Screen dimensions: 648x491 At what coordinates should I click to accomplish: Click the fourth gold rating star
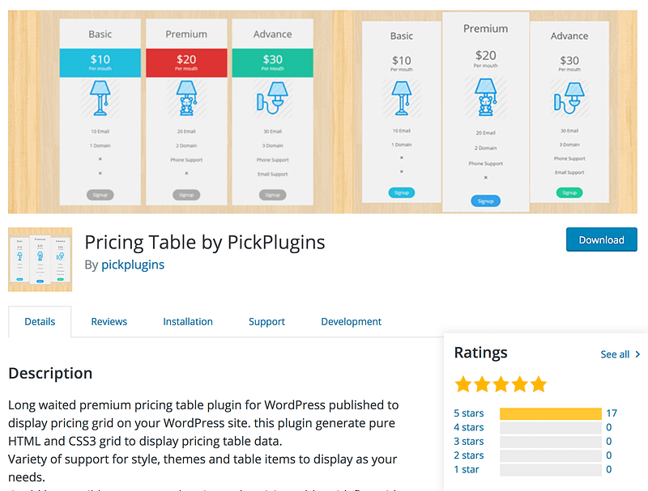click(520, 383)
